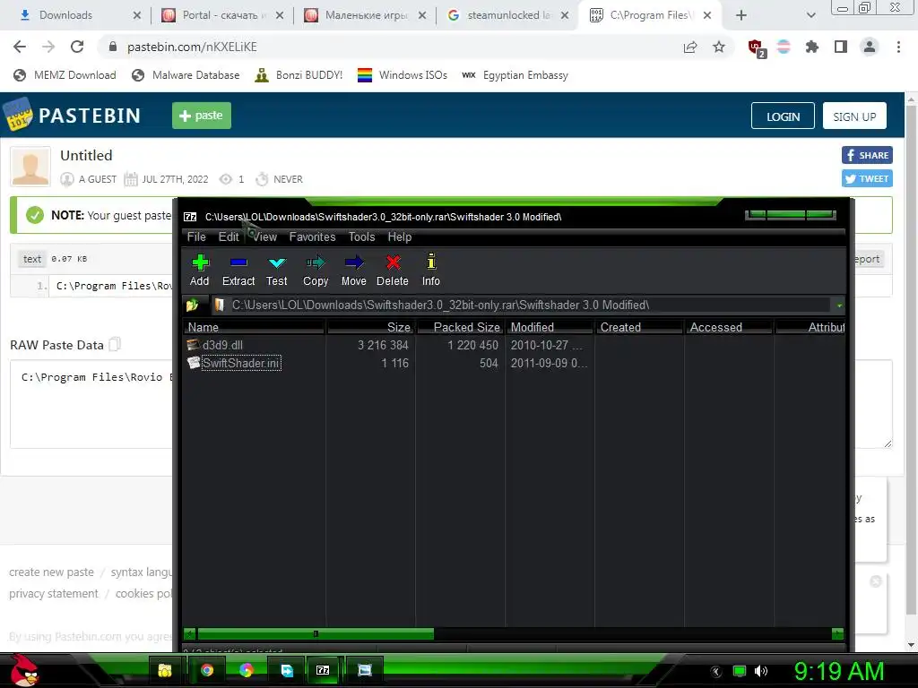
Task: Click the LOGIN button on Pastebin
Action: point(783,116)
